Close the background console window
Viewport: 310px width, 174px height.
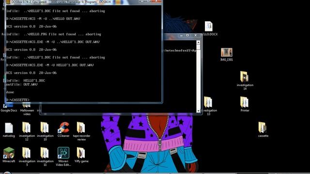tap(195, 35)
